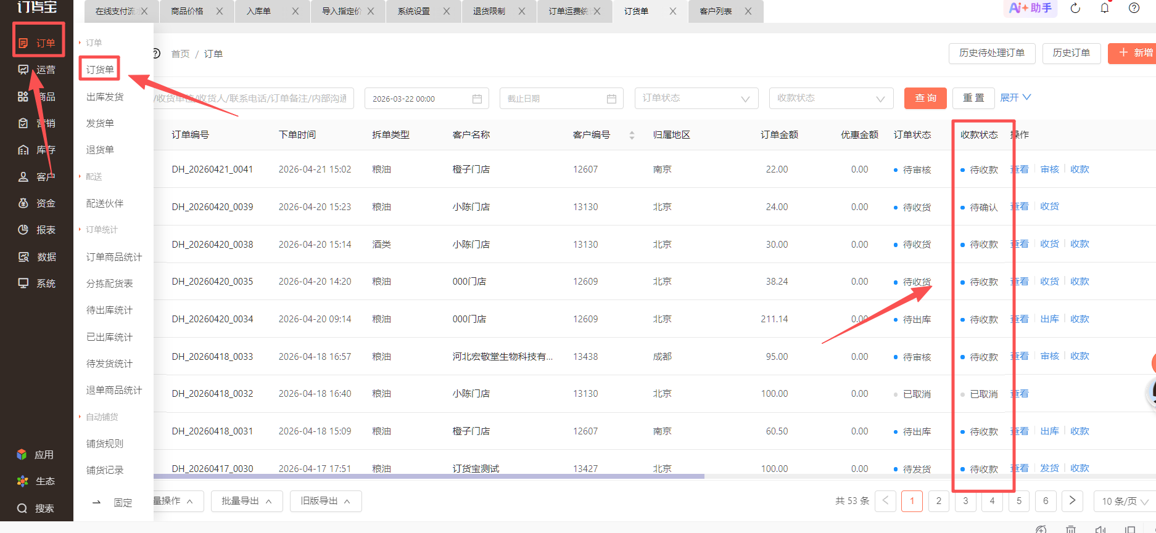Click the 截止日期 end date field
The image size is (1156, 533).
(x=561, y=99)
